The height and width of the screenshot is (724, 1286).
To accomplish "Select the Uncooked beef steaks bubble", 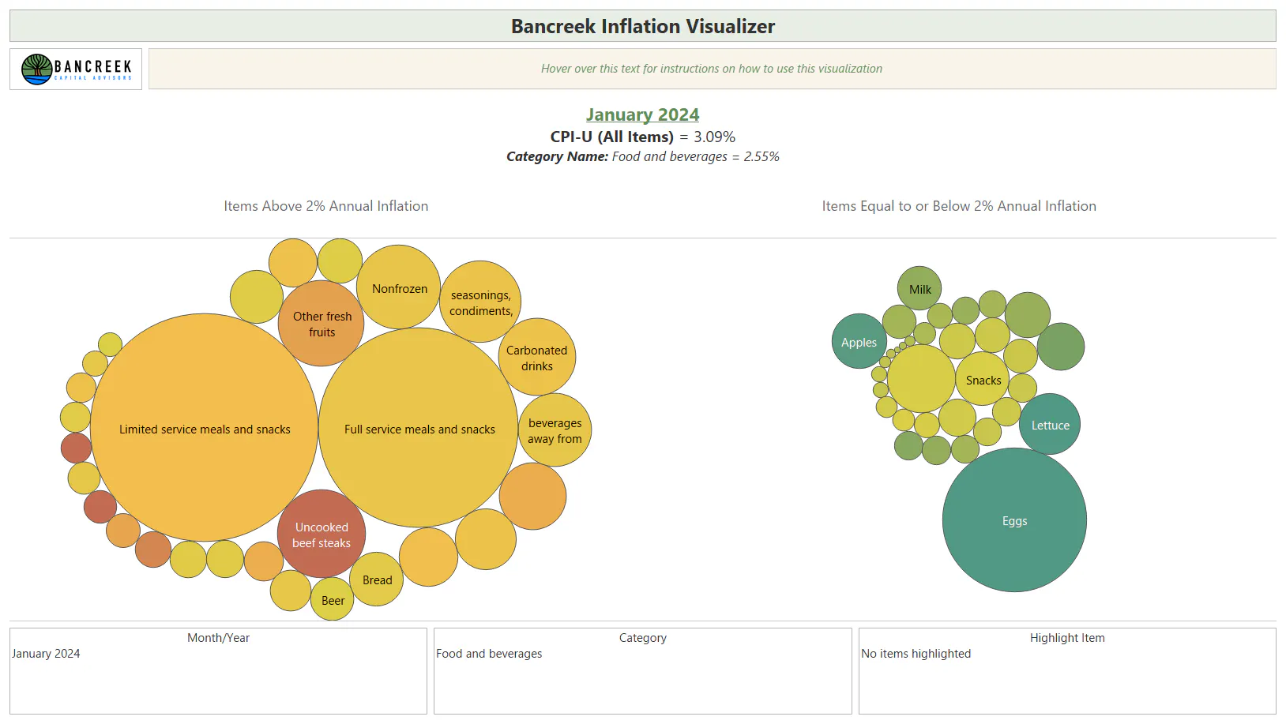I will [321, 534].
